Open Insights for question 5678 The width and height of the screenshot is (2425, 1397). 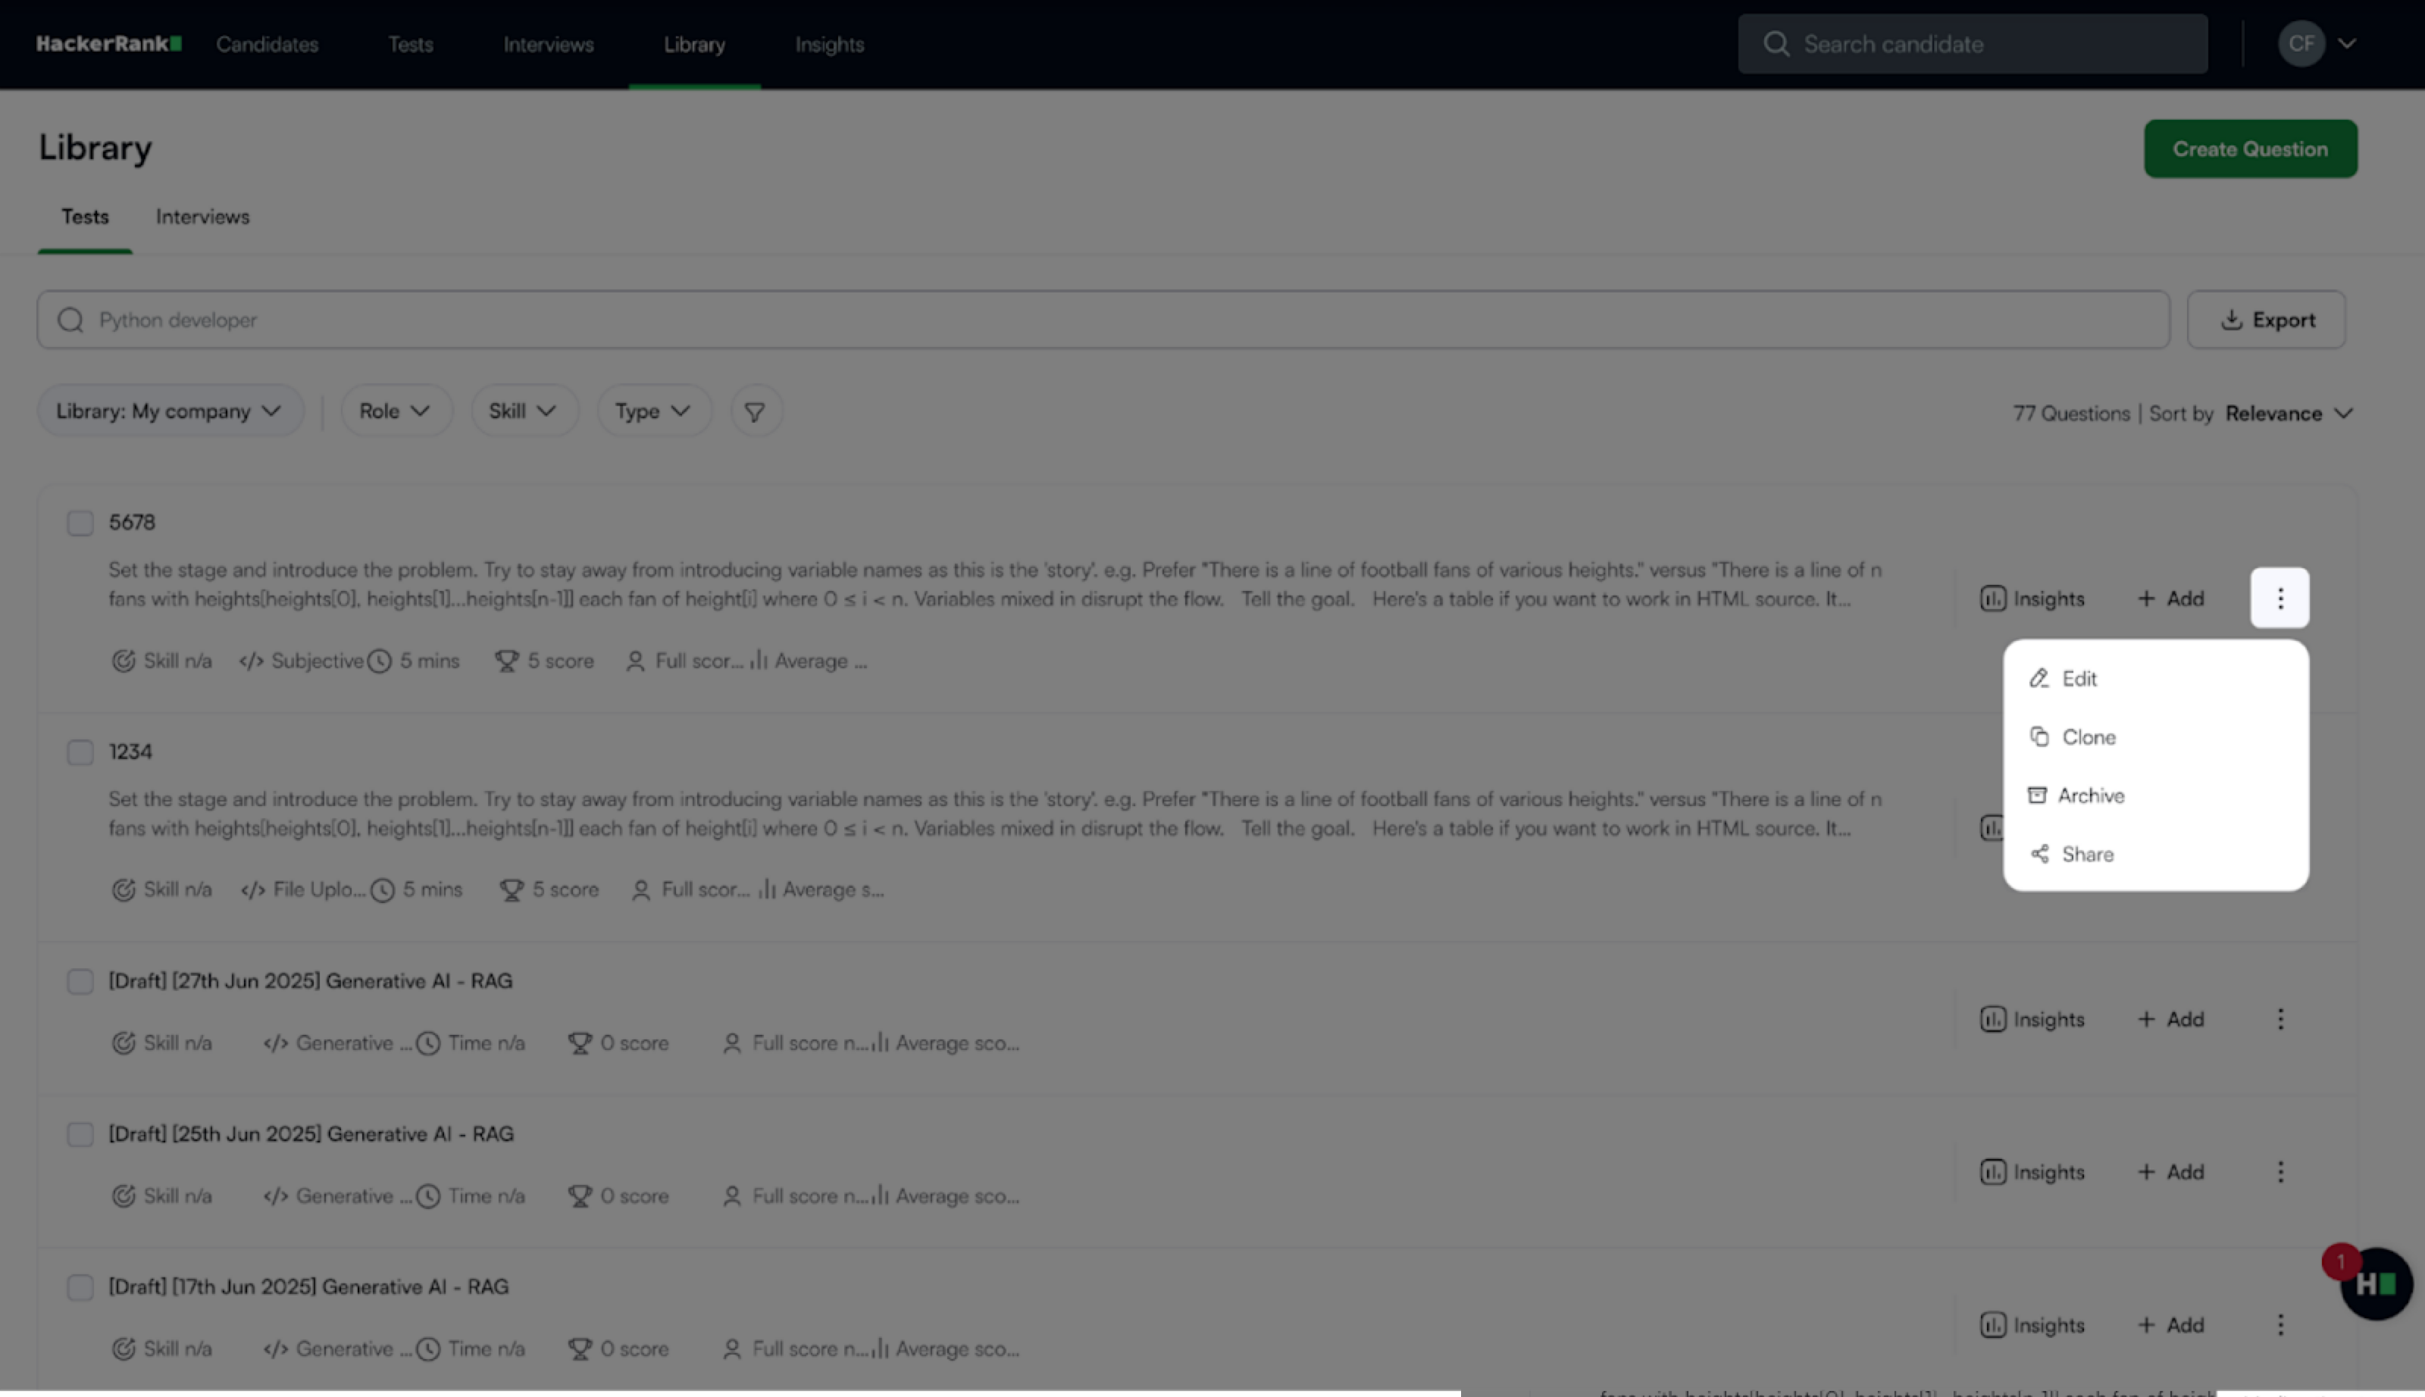pyautogui.click(x=2032, y=598)
